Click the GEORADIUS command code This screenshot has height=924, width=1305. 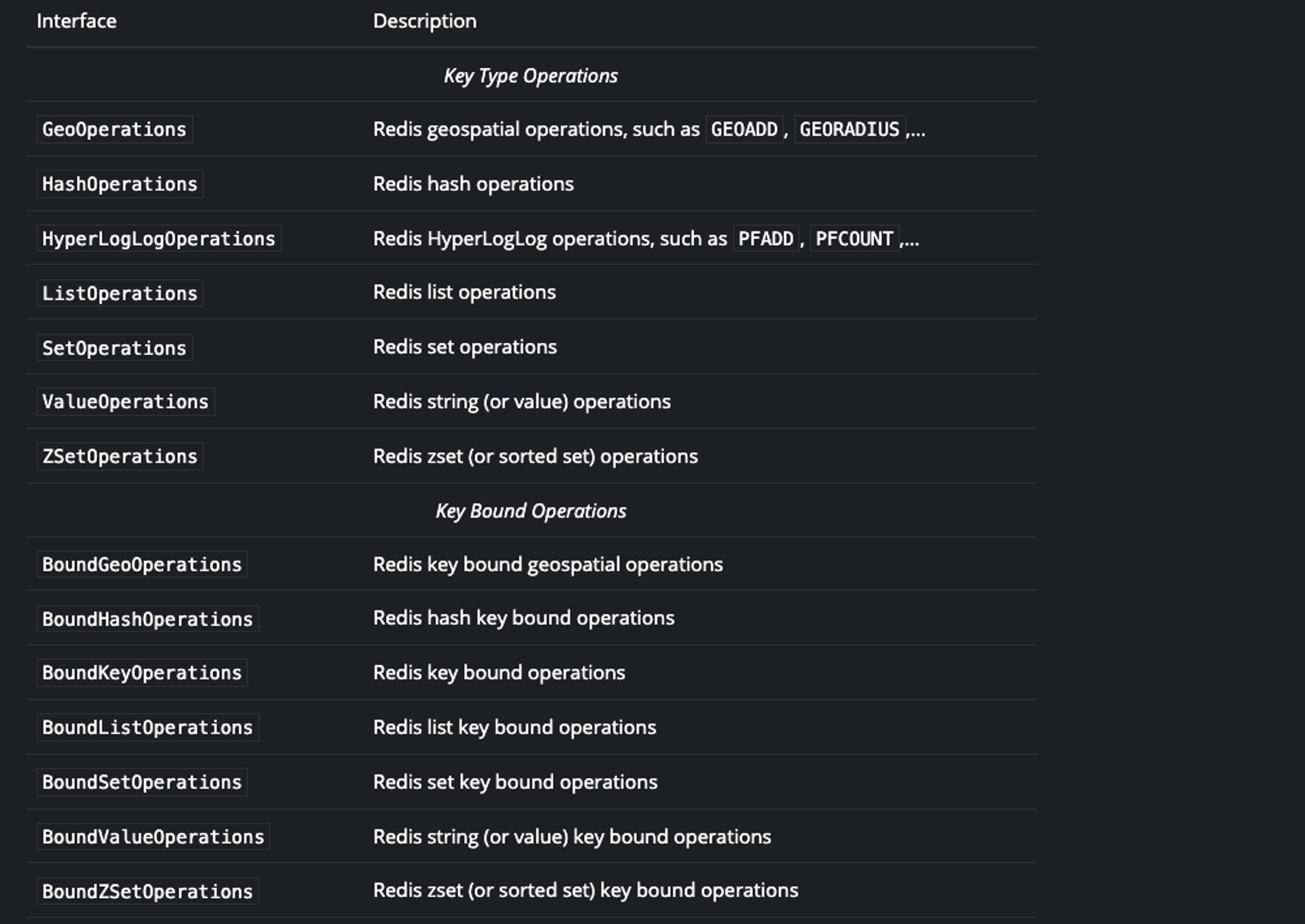(850, 129)
